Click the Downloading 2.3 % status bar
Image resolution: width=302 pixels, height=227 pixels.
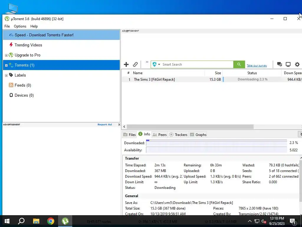252,79
